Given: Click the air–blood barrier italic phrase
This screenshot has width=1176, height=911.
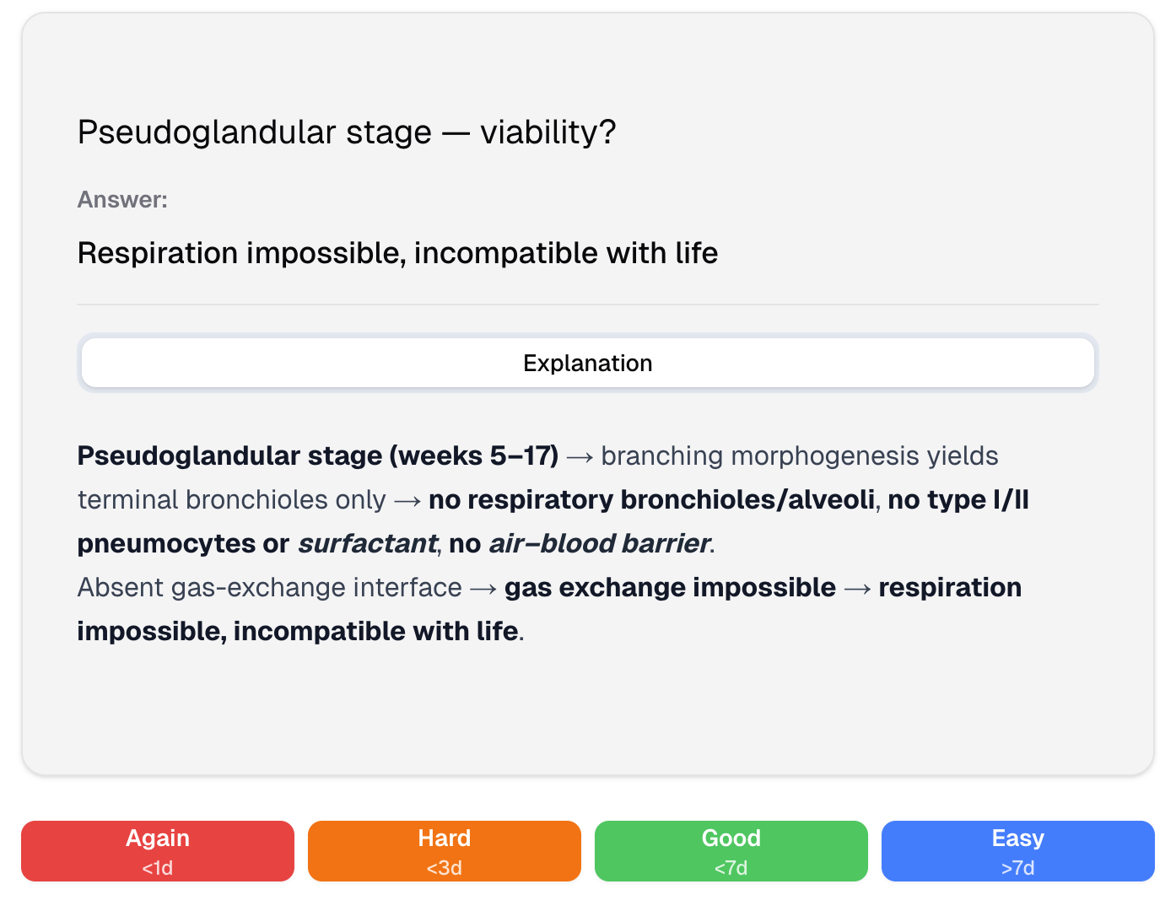Looking at the screenshot, I should point(599,543).
